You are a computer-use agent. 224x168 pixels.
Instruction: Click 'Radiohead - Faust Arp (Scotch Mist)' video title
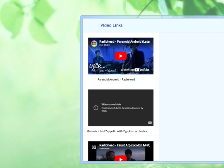(x=125, y=145)
